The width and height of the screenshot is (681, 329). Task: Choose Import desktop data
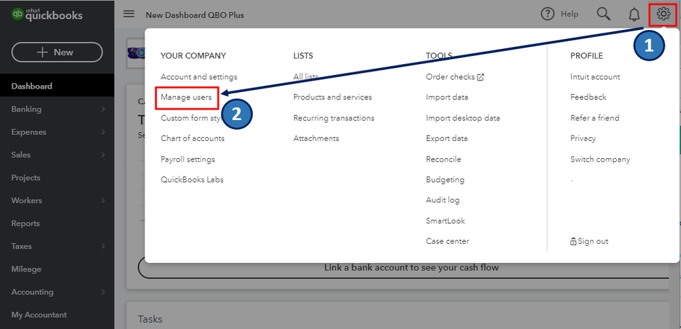(463, 118)
